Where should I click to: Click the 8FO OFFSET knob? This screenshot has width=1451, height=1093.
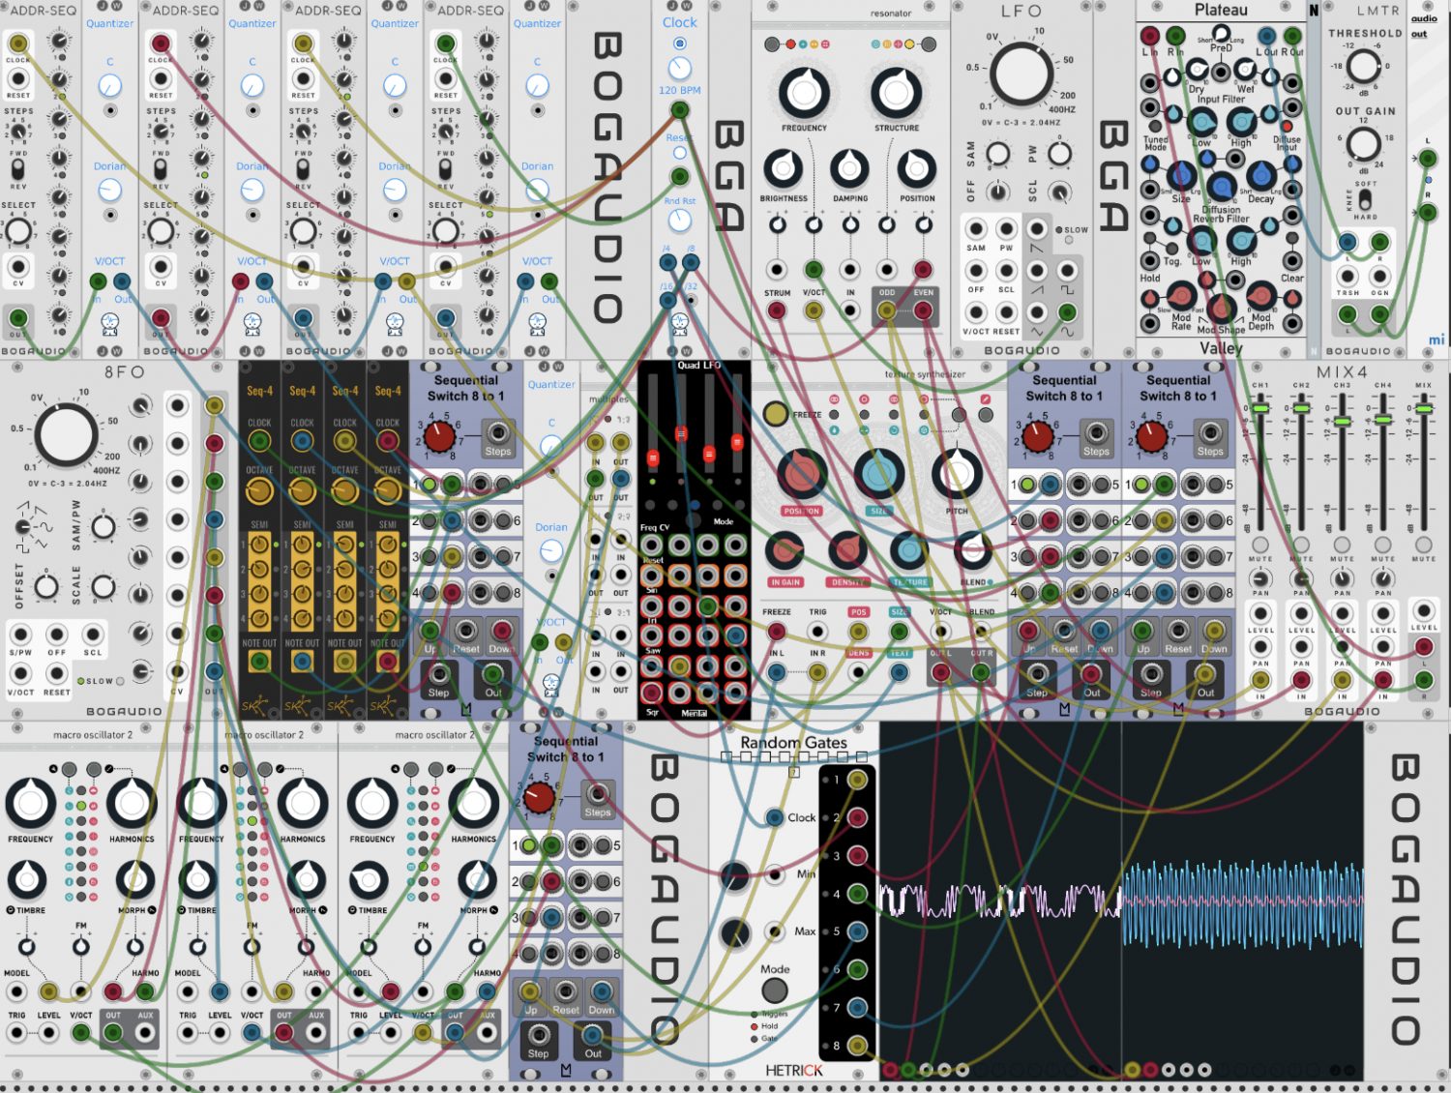pyautogui.click(x=46, y=586)
